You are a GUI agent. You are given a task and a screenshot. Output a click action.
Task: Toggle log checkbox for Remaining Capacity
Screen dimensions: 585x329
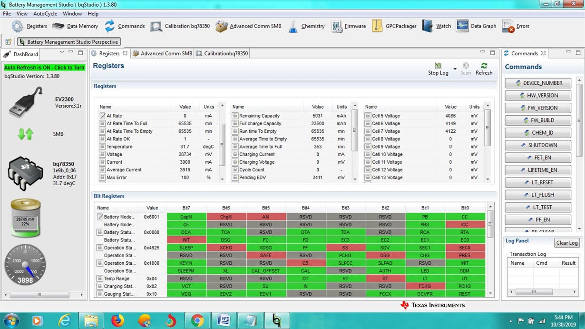click(235, 116)
